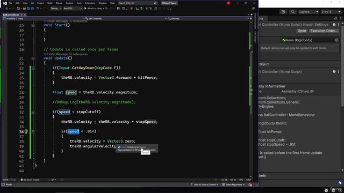Viewport: 344px width, 193px height.
Task: Click the Visual Studio logo icon
Action: coord(5,3)
